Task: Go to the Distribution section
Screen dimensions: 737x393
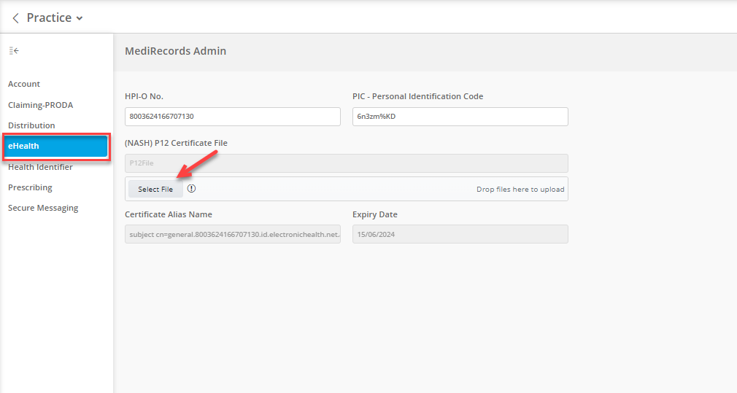Action: tap(31, 125)
